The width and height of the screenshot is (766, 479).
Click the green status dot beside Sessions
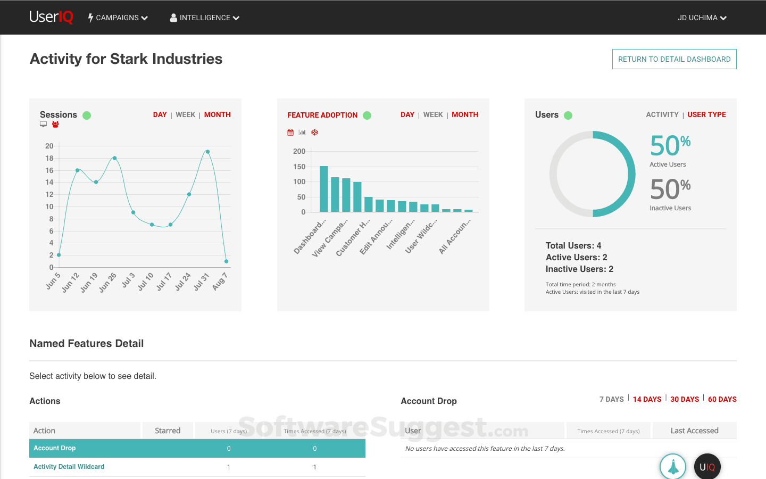coord(86,115)
